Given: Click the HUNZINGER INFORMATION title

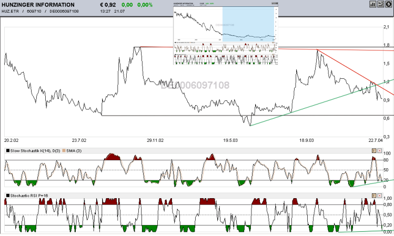Looking at the screenshot, I should (x=38, y=5).
